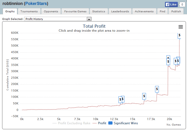
Task: Open the chart hamburger export menu
Action: 181,27
